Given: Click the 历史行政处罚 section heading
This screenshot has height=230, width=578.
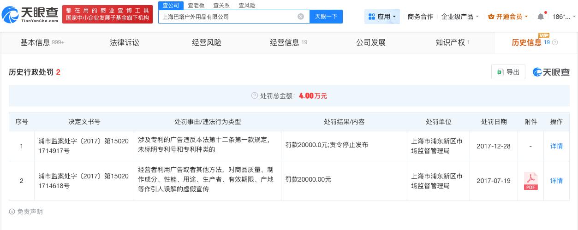Looking at the screenshot, I should [30, 72].
